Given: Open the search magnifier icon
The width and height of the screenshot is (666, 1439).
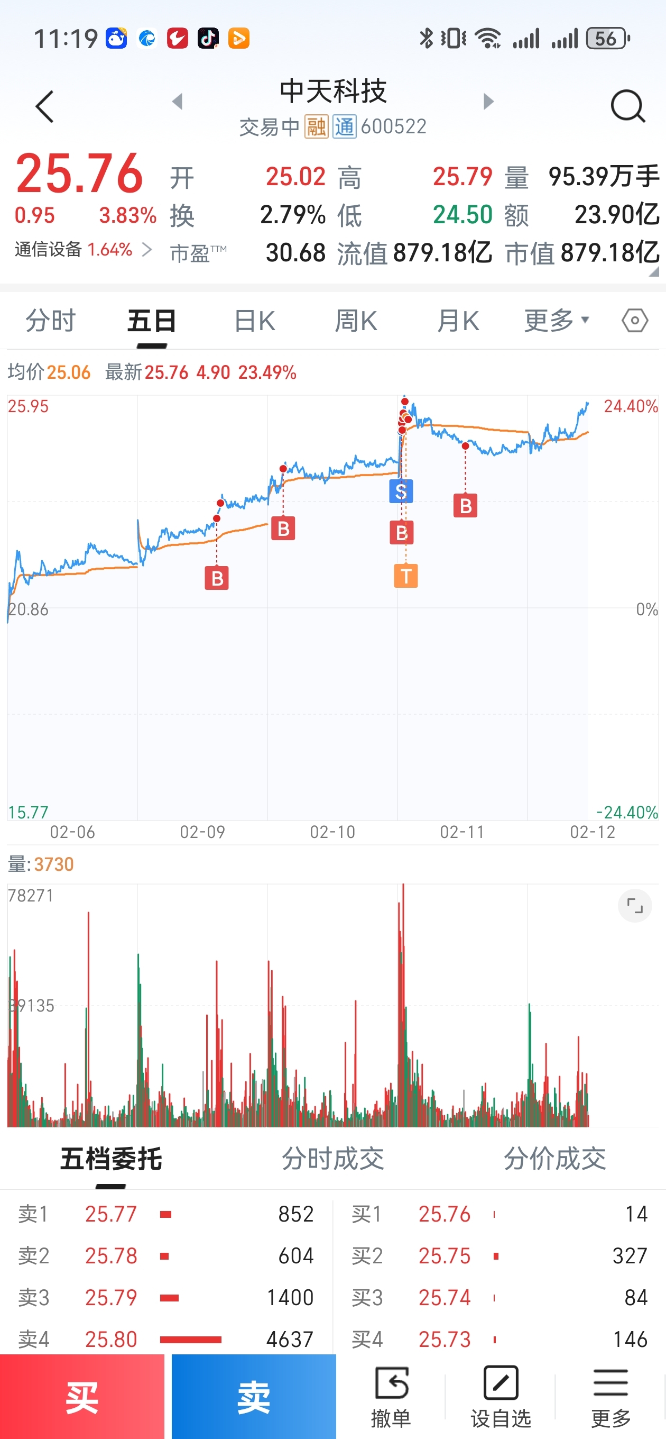Looking at the screenshot, I should pyautogui.click(x=627, y=106).
